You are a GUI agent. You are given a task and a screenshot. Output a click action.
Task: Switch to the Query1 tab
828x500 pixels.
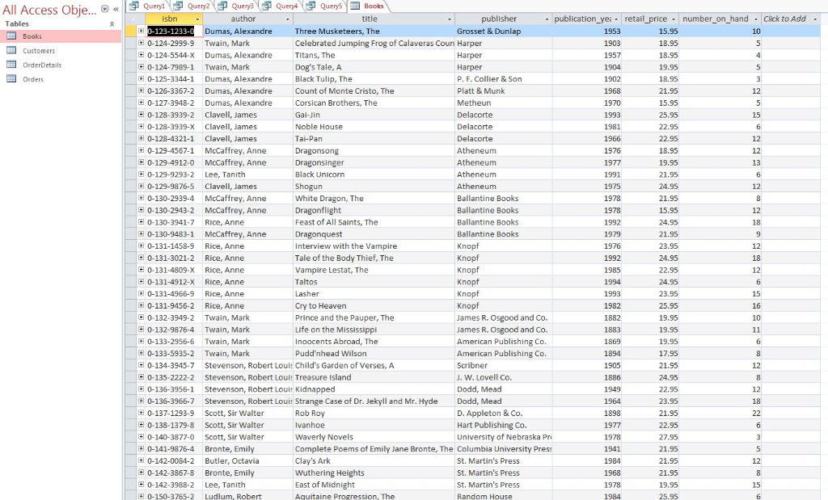[147, 6]
